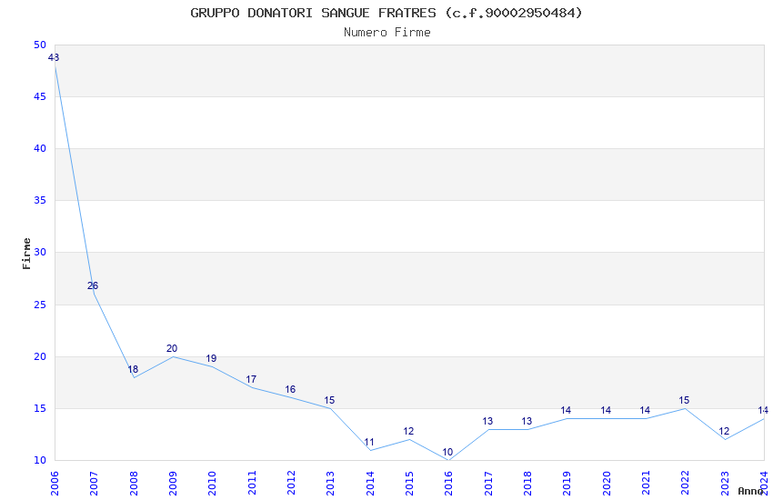
Task: Click the year label 2007
Action: (94, 483)
